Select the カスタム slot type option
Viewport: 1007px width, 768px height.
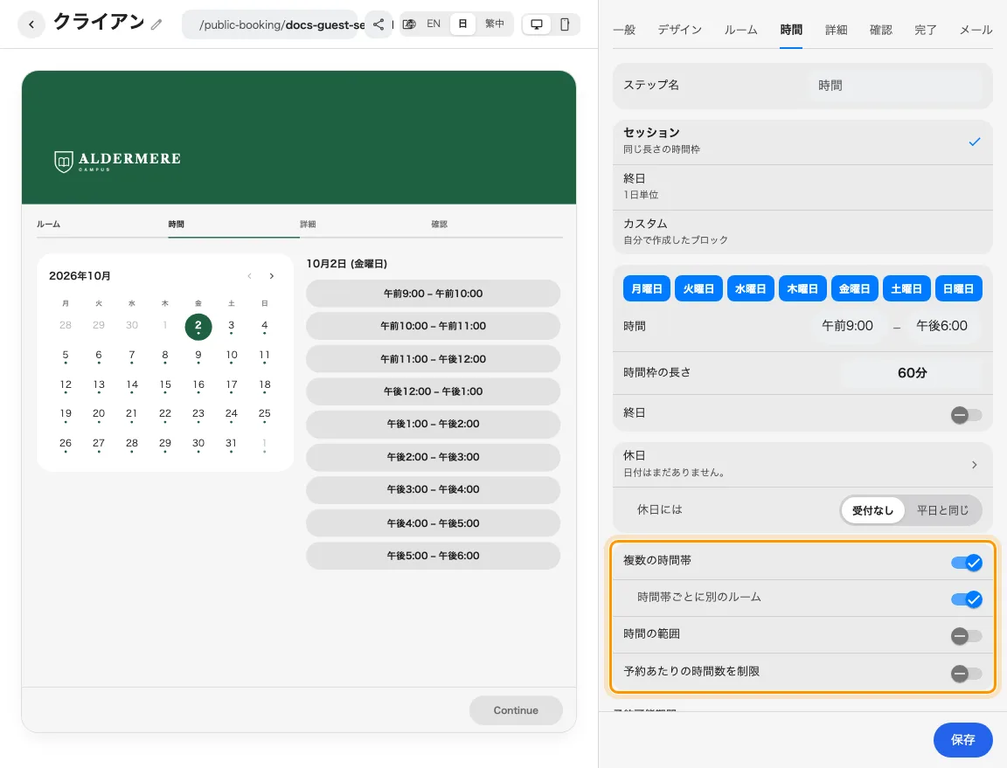point(802,232)
